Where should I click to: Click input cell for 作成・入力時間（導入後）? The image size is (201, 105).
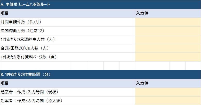click(x=168, y=101)
